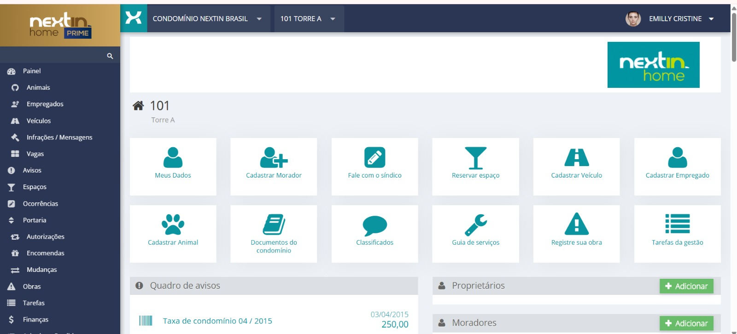This screenshot has width=737, height=334.
Task: Open the Tarefas da gestão list icon
Action: 677,224
